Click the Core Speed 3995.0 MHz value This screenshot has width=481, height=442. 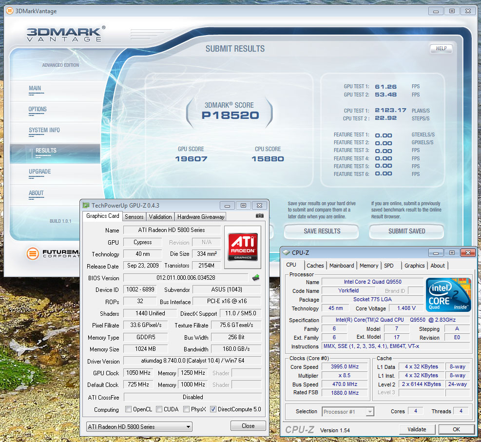point(345,366)
